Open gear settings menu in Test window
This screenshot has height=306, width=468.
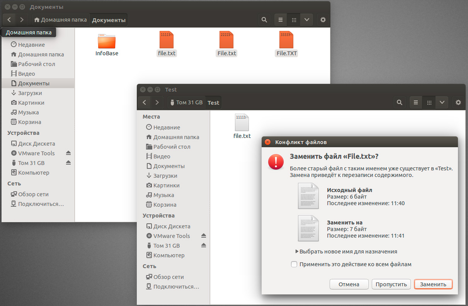coord(458,102)
